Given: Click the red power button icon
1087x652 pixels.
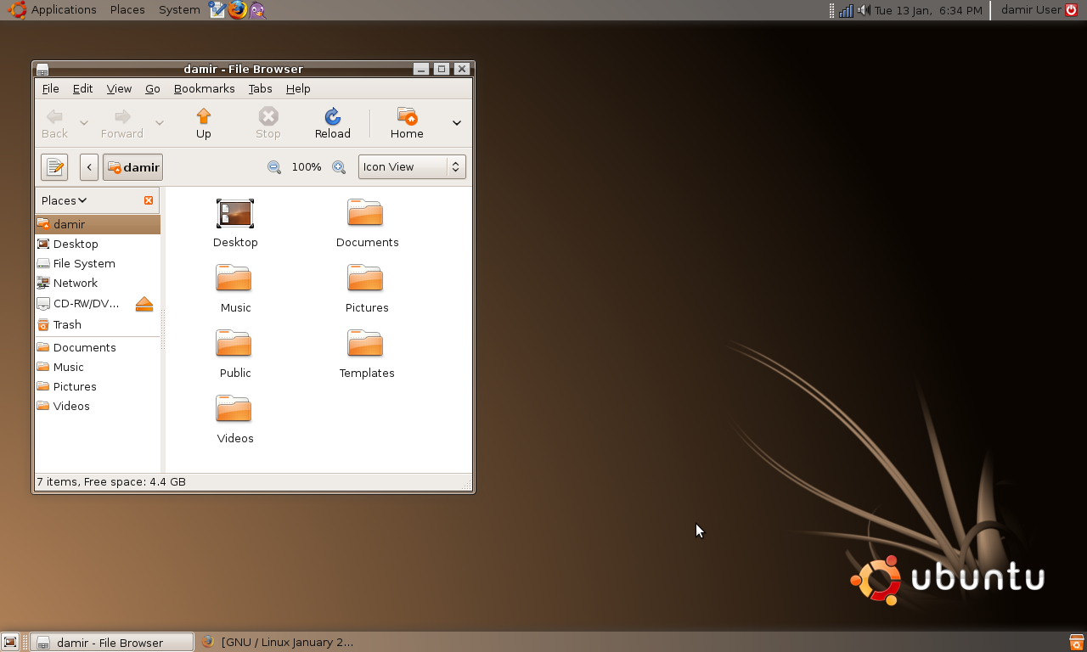Looking at the screenshot, I should click(1071, 10).
